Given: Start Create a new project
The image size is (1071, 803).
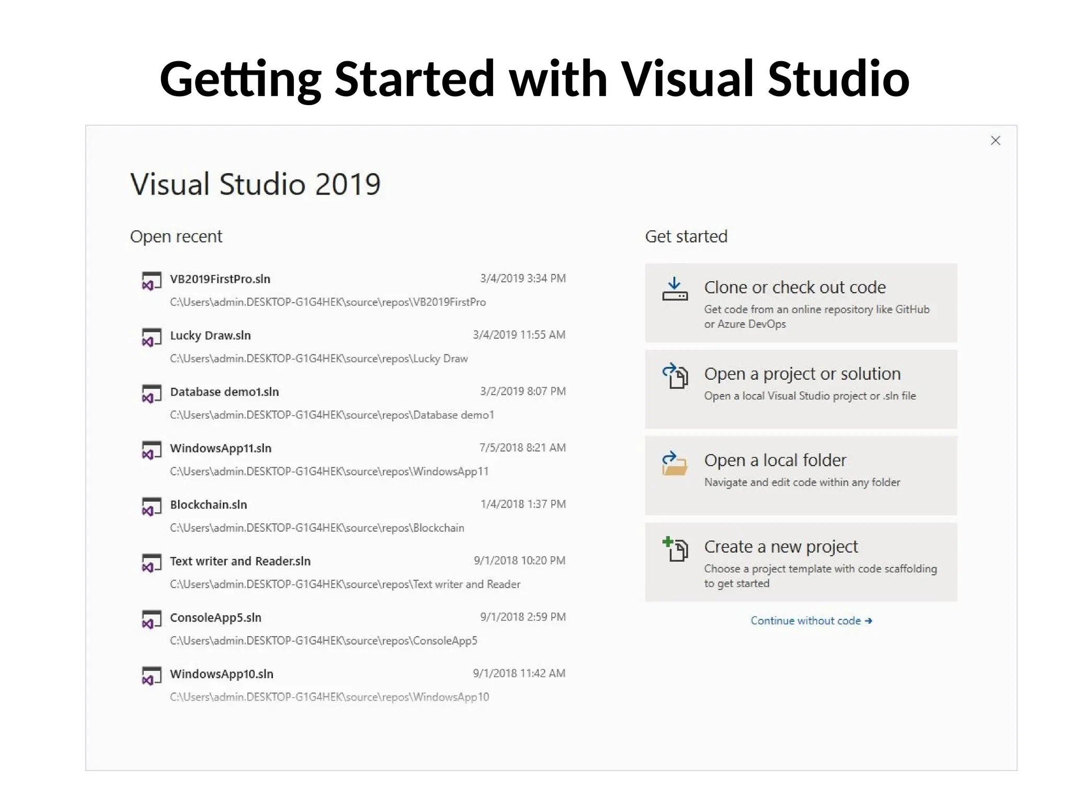Looking at the screenshot, I should point(780,546).
